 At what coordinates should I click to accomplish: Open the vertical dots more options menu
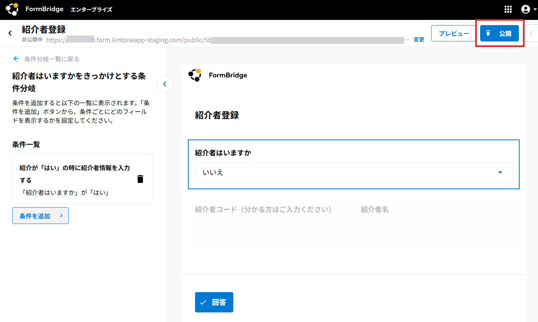click(x=531, y=33)
